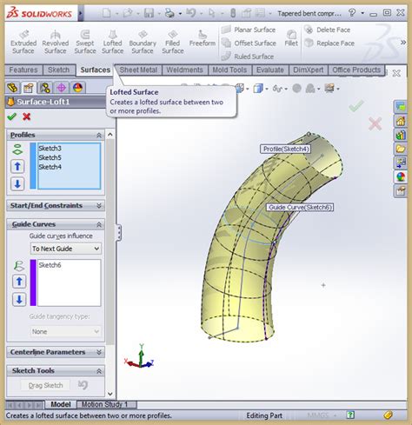Accept Surface-Loft1 with green checkmark
This screenshot has width=412, height=425.
click(x=11, y=116)
